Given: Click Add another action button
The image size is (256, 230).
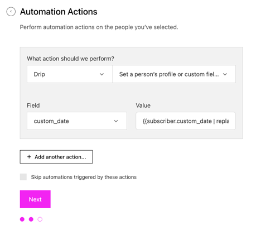Looking at the screenshot, I should (x=56, y=157).
